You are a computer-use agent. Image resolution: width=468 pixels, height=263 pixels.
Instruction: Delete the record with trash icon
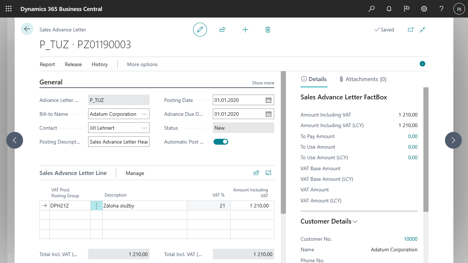268,30
